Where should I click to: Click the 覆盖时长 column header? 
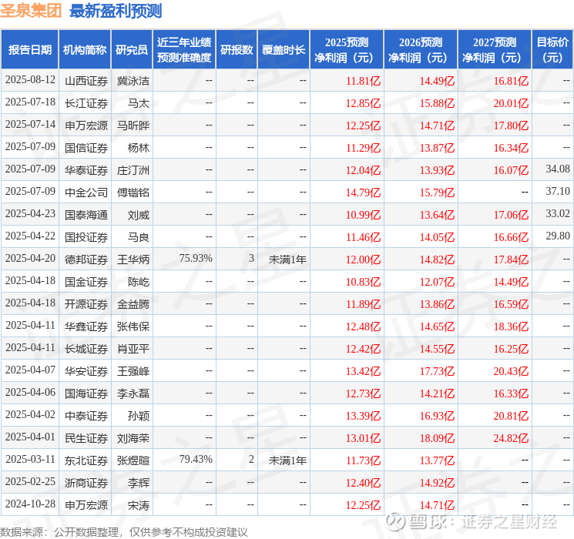pos(284,50)
